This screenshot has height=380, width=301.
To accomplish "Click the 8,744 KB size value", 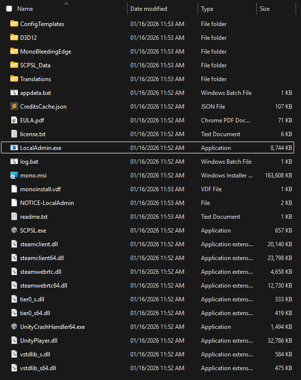I will (281, 148).
